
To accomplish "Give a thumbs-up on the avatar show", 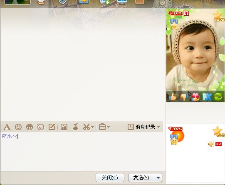I will coord(173,97).
